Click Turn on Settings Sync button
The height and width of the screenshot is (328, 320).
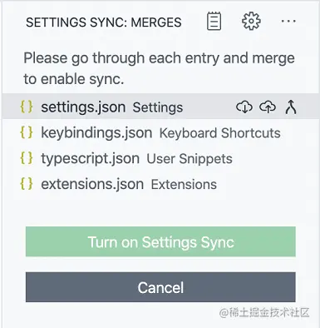[160, 241]
